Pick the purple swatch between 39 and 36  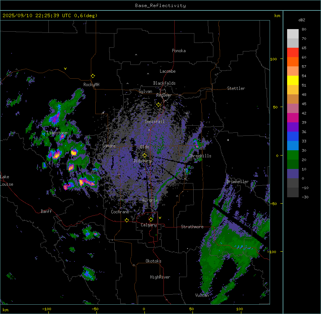[x=293, y=127]
